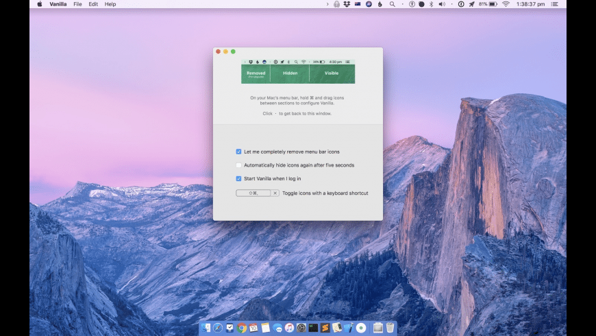Open iTunes from the dock
The image size is (596, 336).
tap(289, 328)
